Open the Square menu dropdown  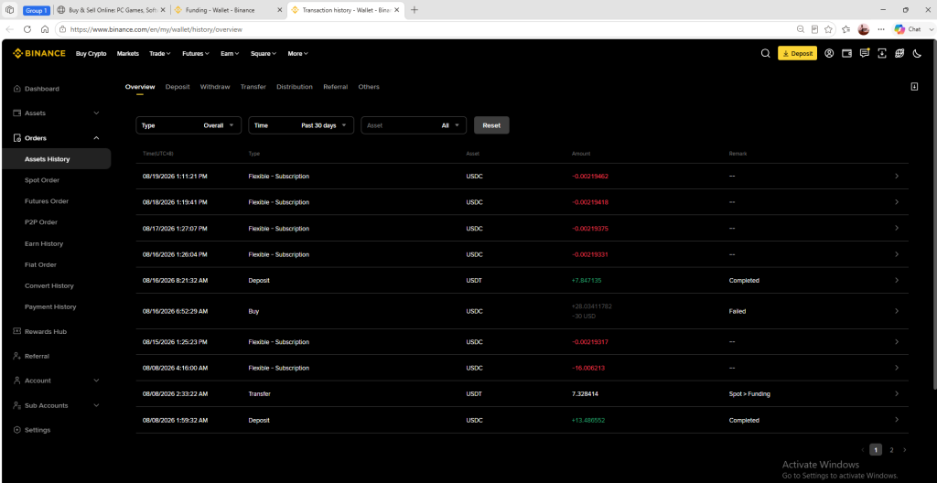point(264,53)
